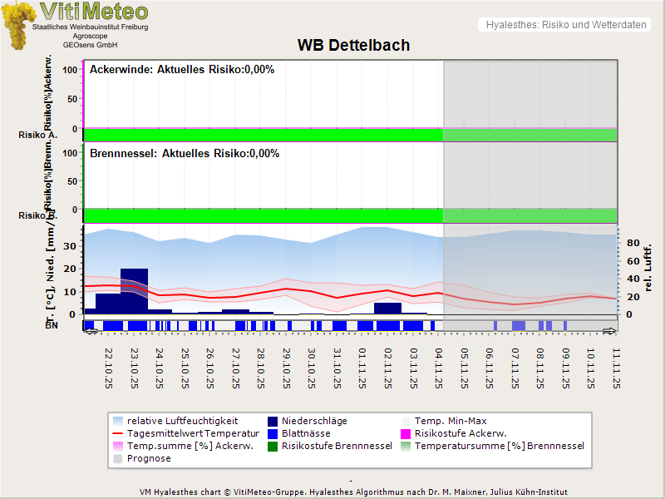Click the grey Prognose legend swatch
Image resolution: width=665 pixels, height=499 pixels.
pyautogui.click(x=117, y=459)
